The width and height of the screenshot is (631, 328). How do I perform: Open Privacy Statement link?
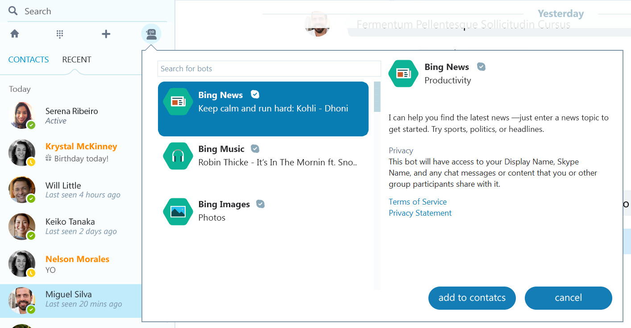pyautogui.click(x=420, y=213)
